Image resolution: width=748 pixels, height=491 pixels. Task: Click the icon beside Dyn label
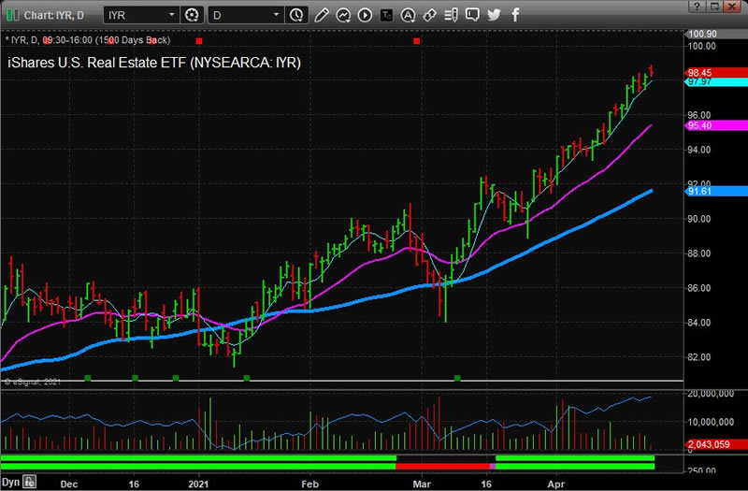[30, 482]
